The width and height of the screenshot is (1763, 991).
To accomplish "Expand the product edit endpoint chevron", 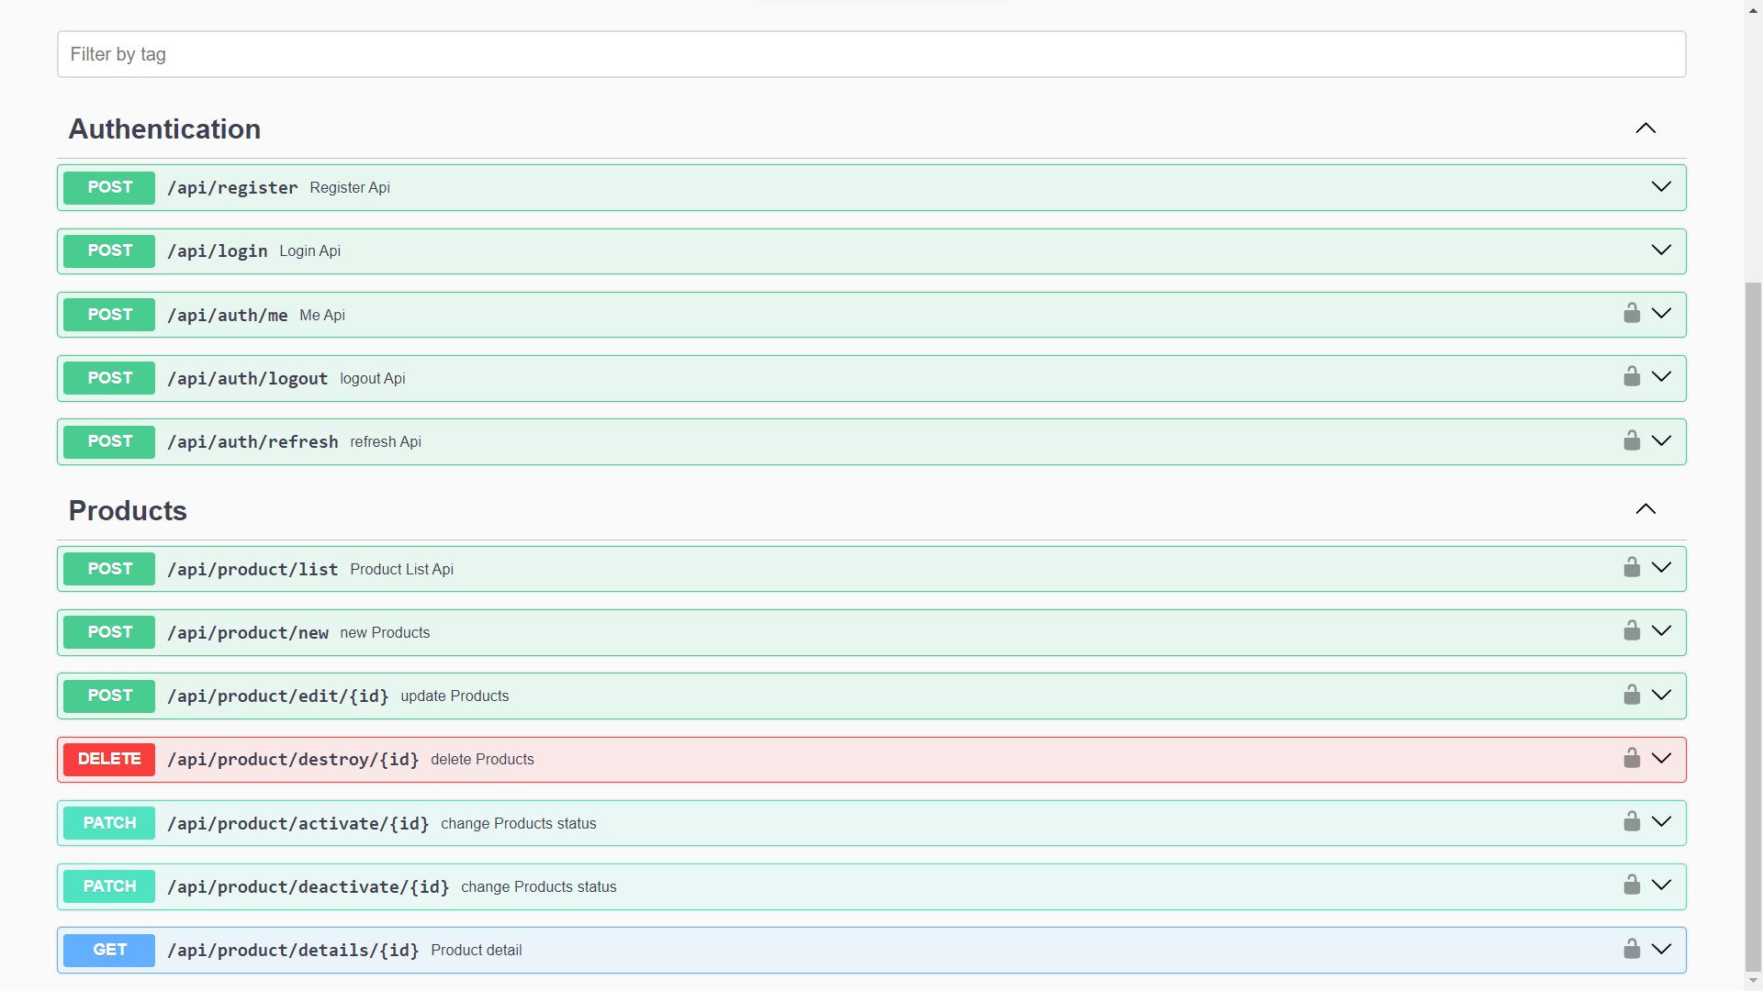I will (1661, 696).
